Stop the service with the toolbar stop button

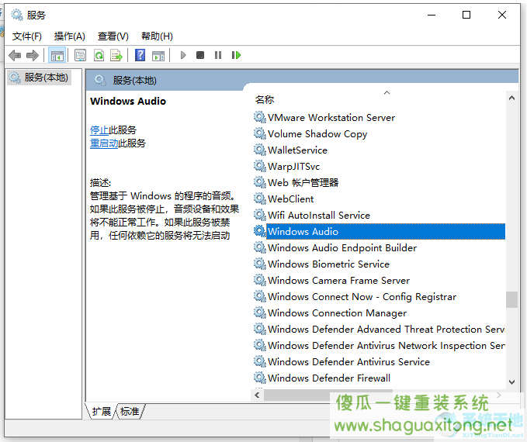click(200, 55)
